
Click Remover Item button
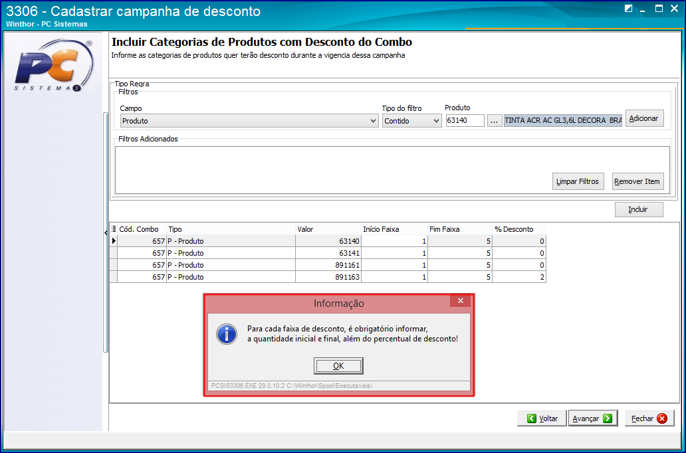click(637, 181)
